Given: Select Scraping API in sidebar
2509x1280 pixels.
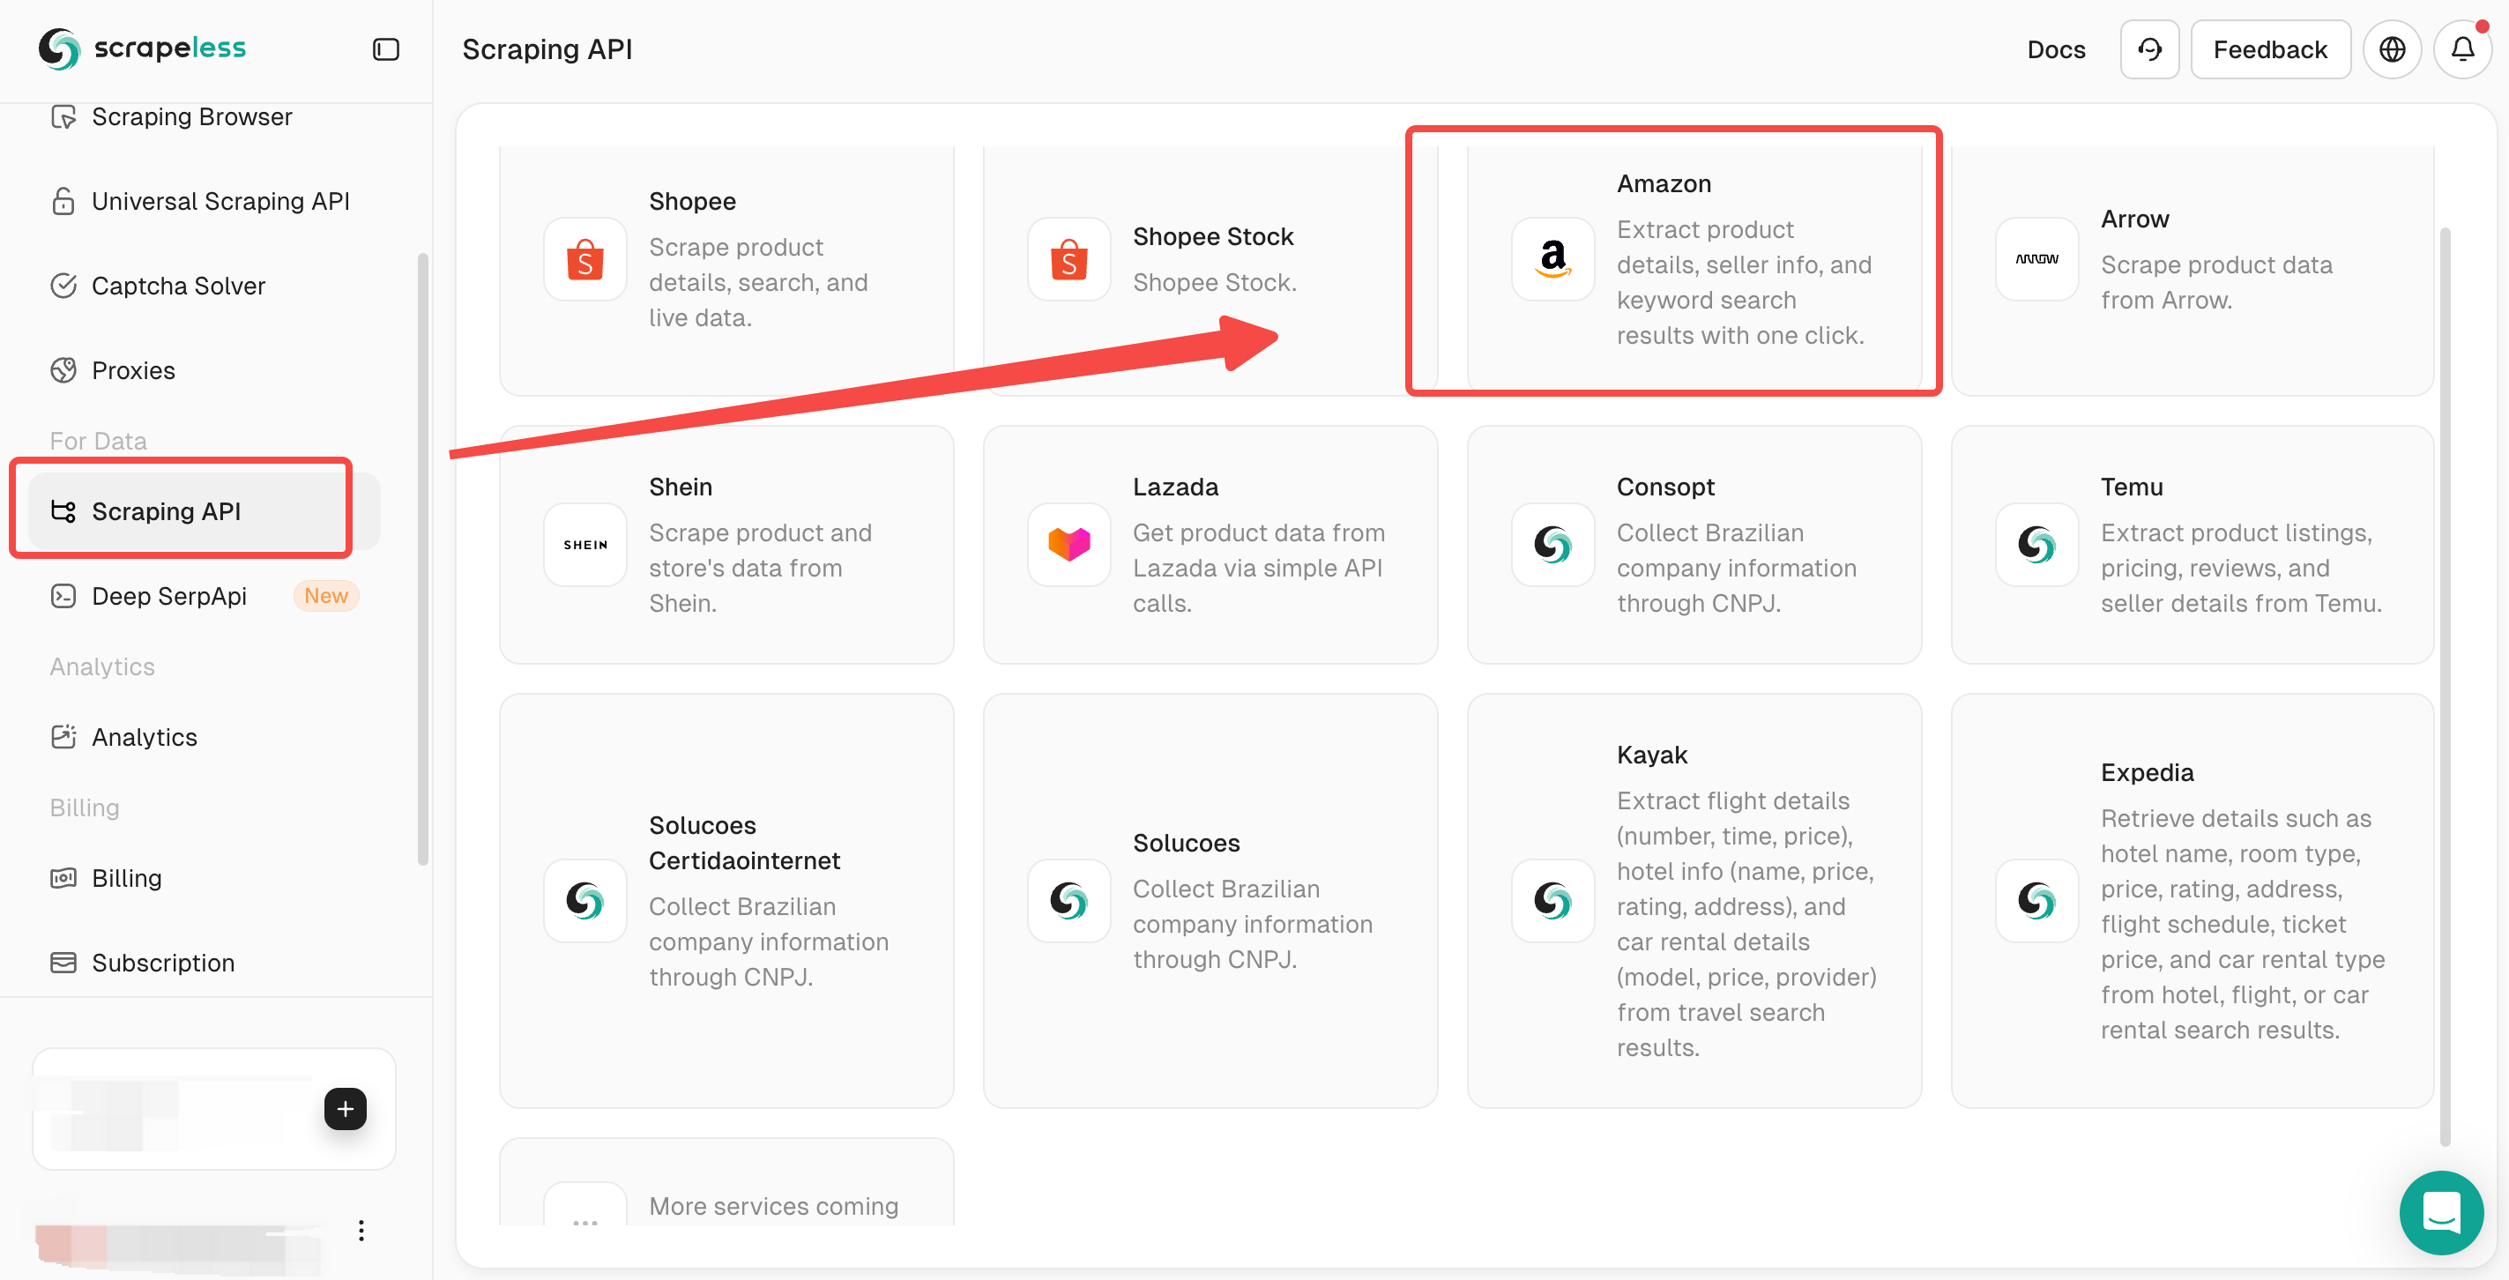Looking at the screenshot, I should (x=204, y=510).
